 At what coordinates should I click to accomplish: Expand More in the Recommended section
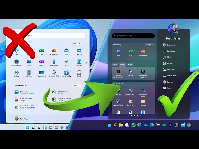[x=77, y=85]
